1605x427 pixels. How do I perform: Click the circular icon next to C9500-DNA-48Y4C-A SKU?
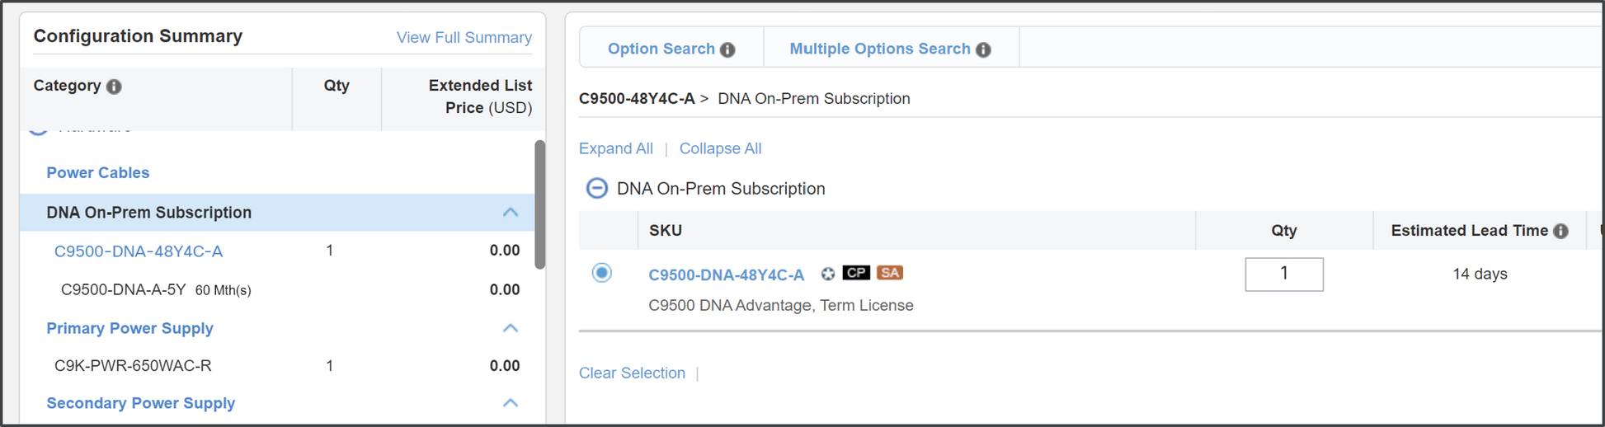click(x=828, y=274)
